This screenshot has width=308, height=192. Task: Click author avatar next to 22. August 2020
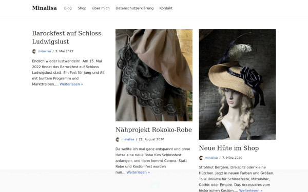coord(118,139)
